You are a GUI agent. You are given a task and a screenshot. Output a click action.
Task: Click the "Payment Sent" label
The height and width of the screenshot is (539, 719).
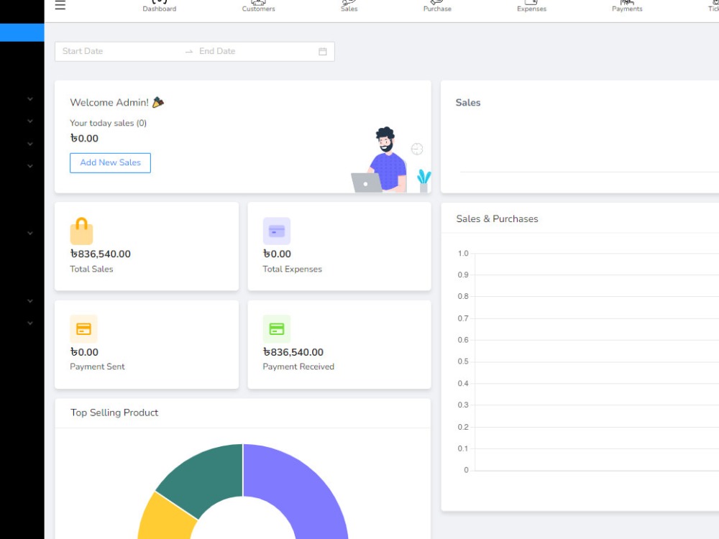tap(97, 367)
